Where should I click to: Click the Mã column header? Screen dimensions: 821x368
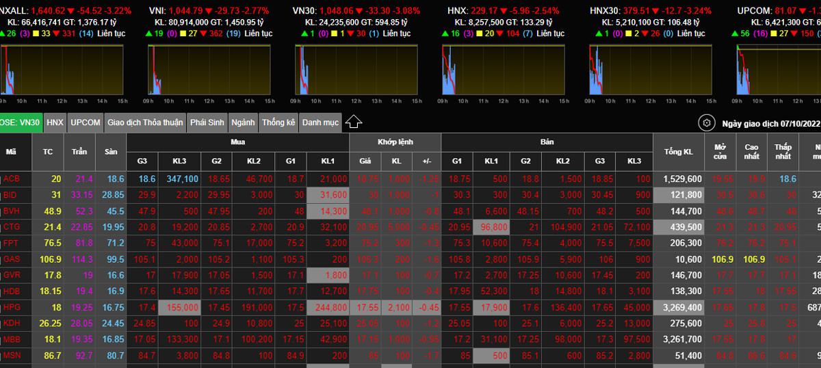(x=11, y=152)
